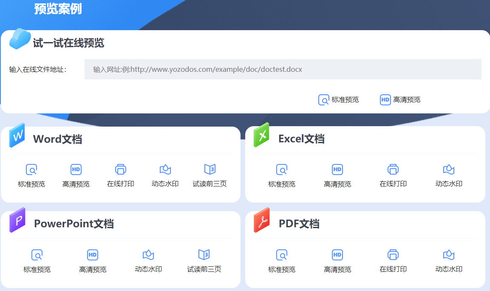Click Excel 动态水印 label
Viewport: 490px width, 291px height.
coord(449,184)
